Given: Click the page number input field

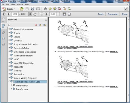Looking at the screenshot, I should [x=15, y=14].
